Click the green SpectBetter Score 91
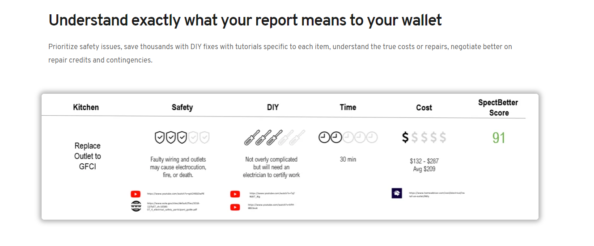 coord(499,138)
